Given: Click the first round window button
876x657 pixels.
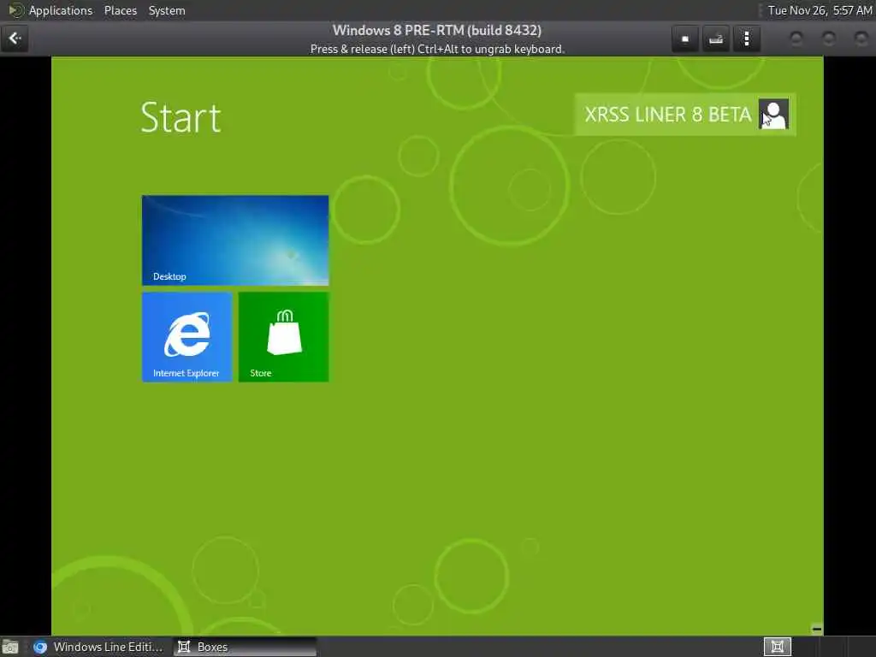Looking at the screenshot, I should (x=796, y=38).
